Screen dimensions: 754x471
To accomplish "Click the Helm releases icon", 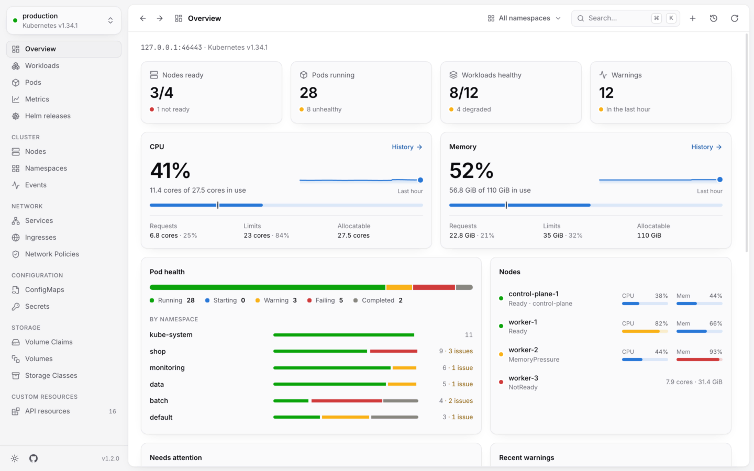I will pyautogui.click(x=16, y=116).
